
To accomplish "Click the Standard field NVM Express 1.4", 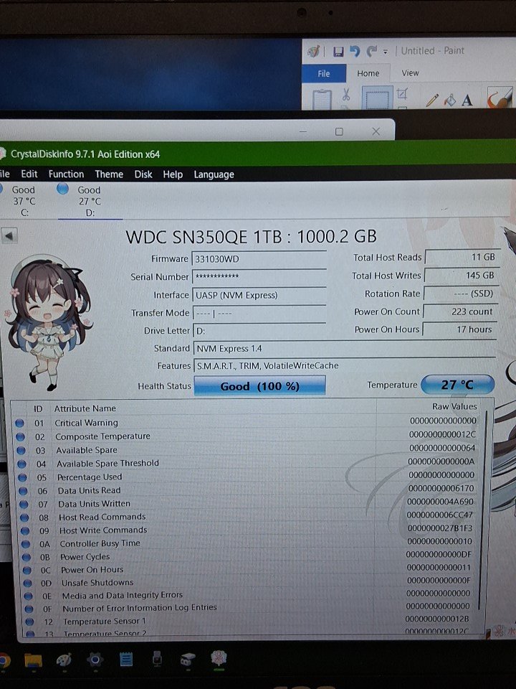I will (x=345, y=349).
